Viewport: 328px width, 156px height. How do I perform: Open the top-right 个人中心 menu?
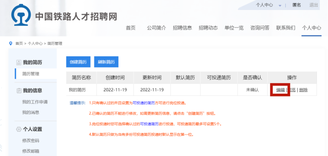pos(264,5)
